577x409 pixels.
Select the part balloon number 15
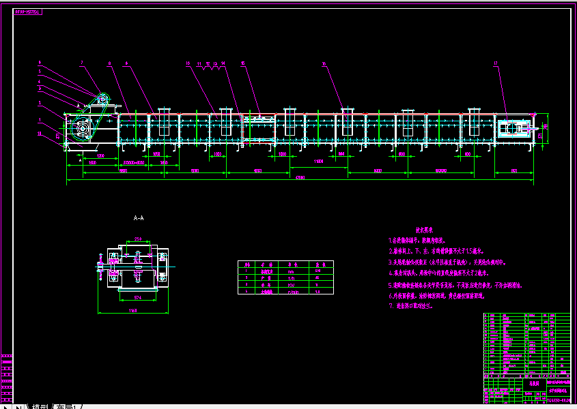(242, 63)
